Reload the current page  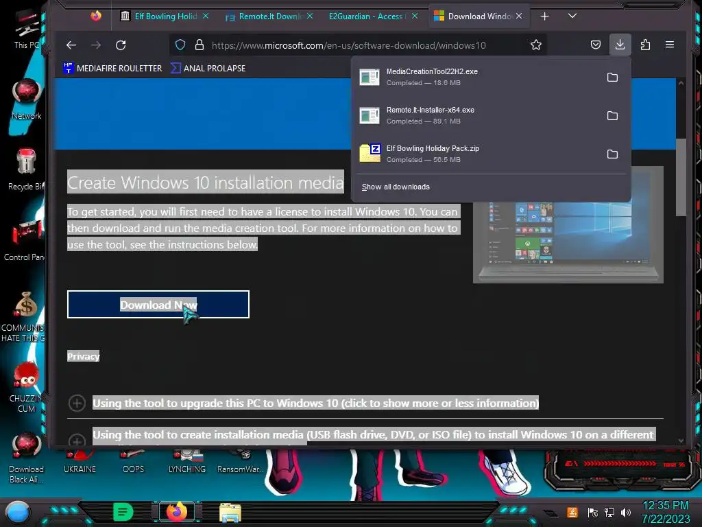[121, 45]
